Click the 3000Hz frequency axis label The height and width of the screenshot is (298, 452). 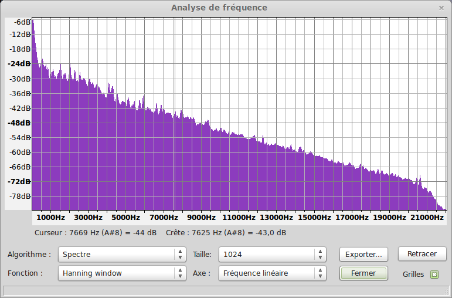(x=88, y=218)
